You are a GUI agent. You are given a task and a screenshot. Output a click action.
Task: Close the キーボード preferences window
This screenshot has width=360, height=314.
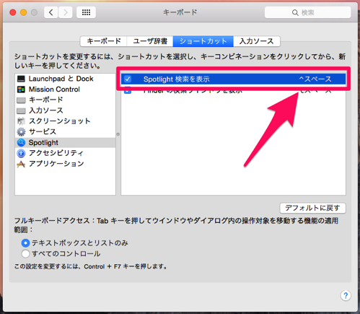pyautogui.click(x=13, y=12)
